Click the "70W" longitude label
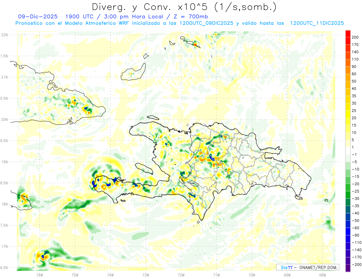Image resolution: width=362 pixels, height=279 pixels. point(252,275)
